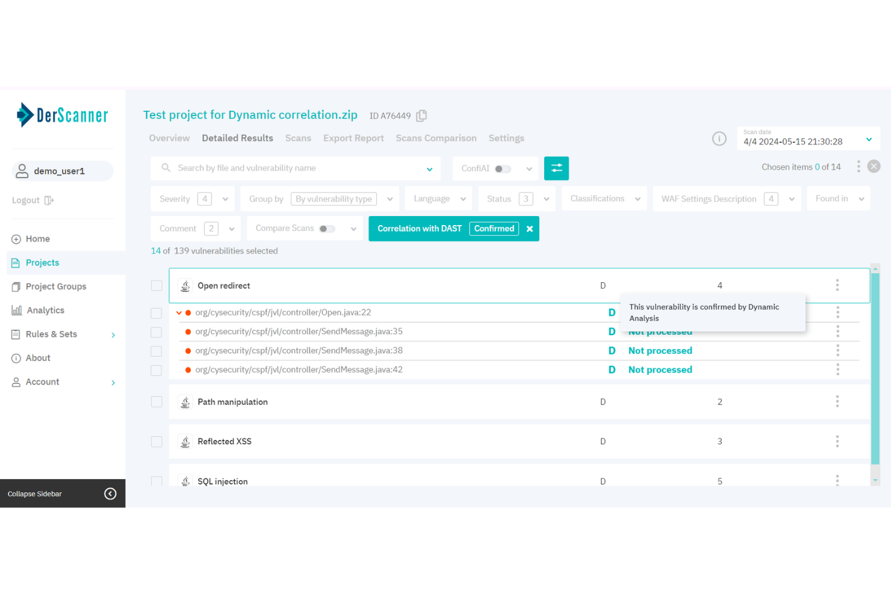Open the Scan date dropdown
This screenshot has height=594, width=891.
click(x=869, y=138)
